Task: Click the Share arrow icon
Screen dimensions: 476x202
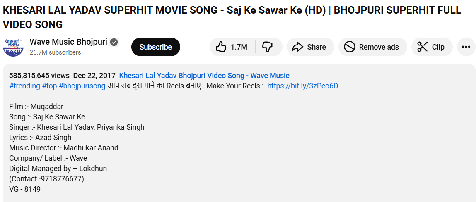Action: (x=297, y=47)
